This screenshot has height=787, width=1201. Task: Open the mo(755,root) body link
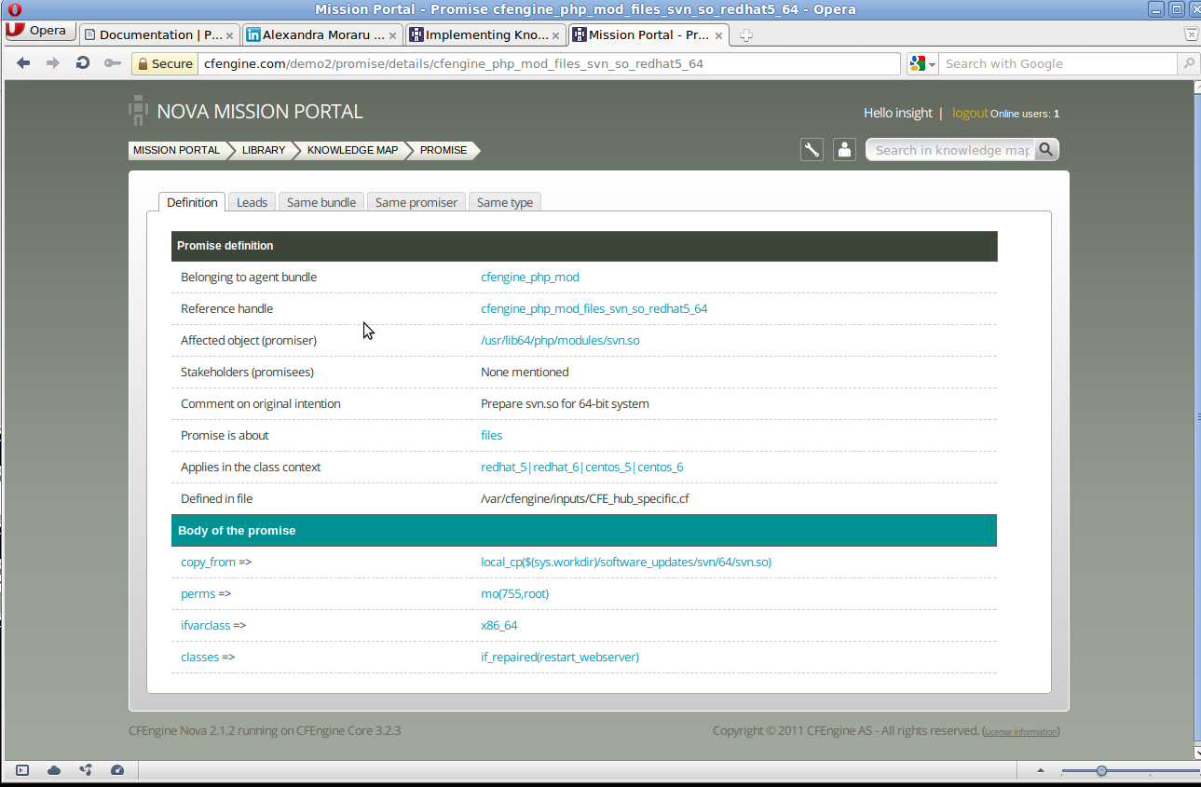click(x=515, y=593)
